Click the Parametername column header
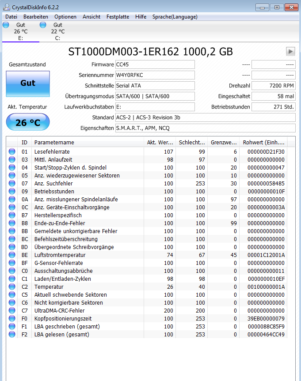This screenshot has width=301, height=381. pos(88,143)
